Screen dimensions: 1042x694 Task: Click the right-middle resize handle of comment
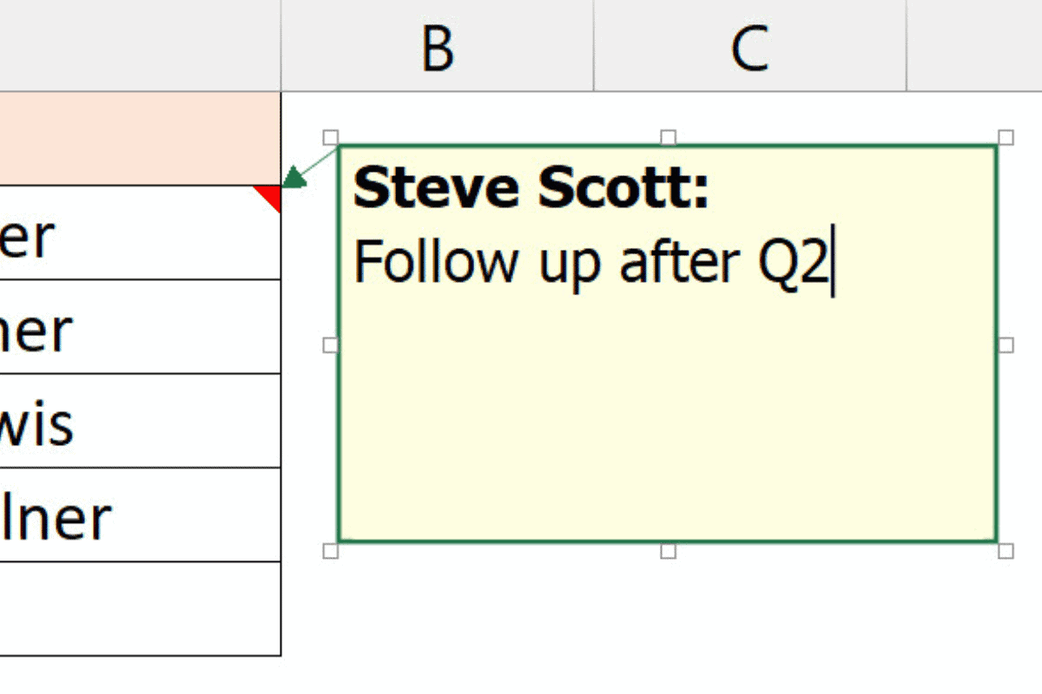(1006, 344)
